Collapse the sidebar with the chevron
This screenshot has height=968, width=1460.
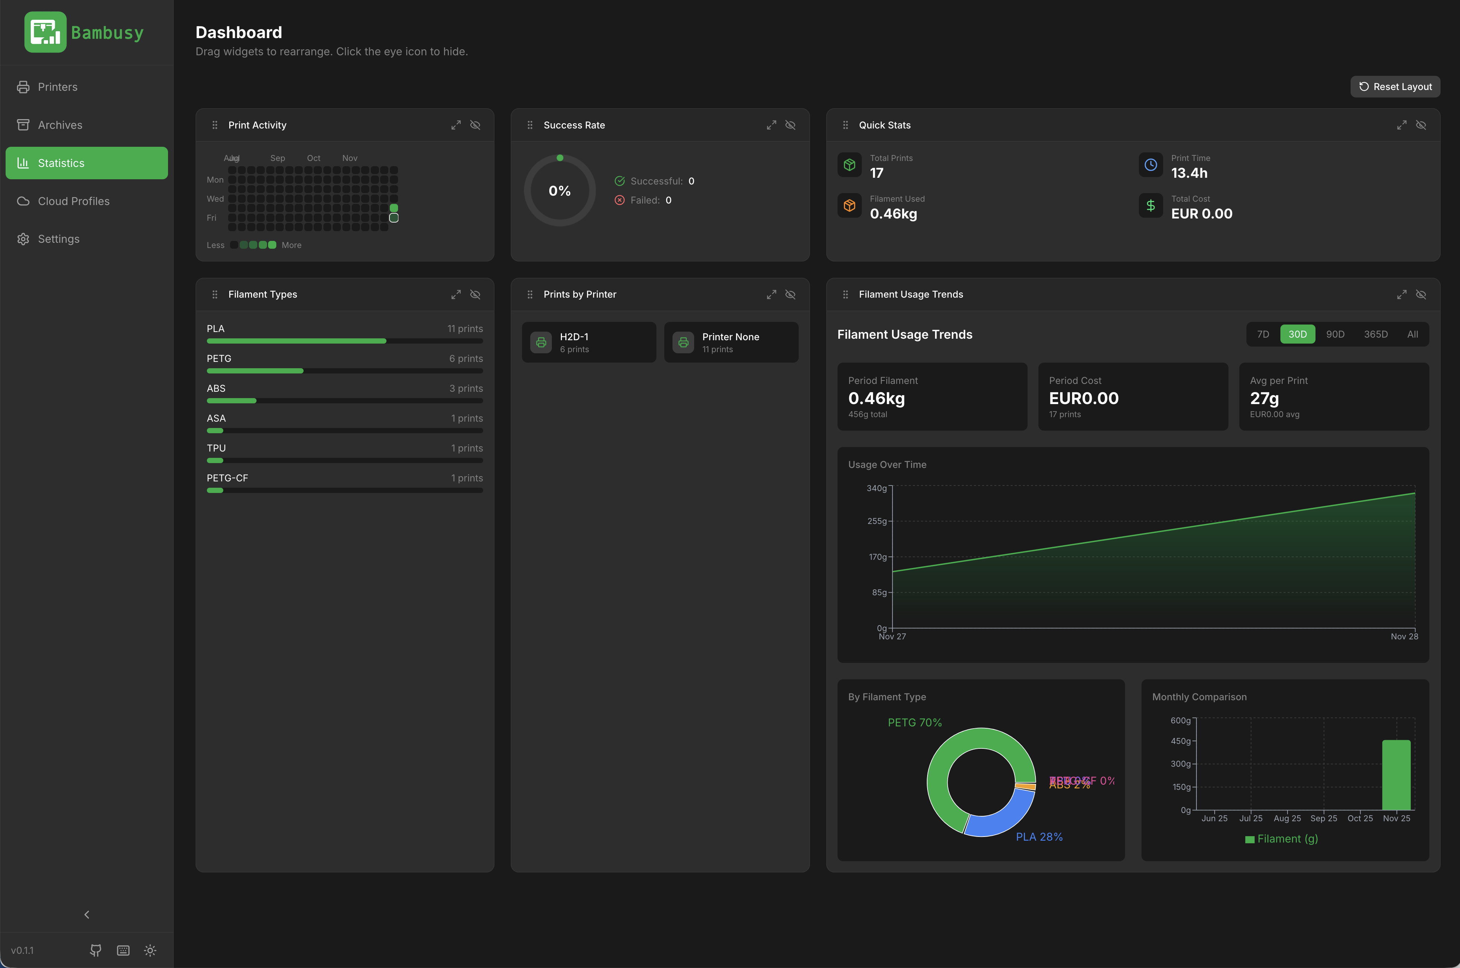pos(86,914)
